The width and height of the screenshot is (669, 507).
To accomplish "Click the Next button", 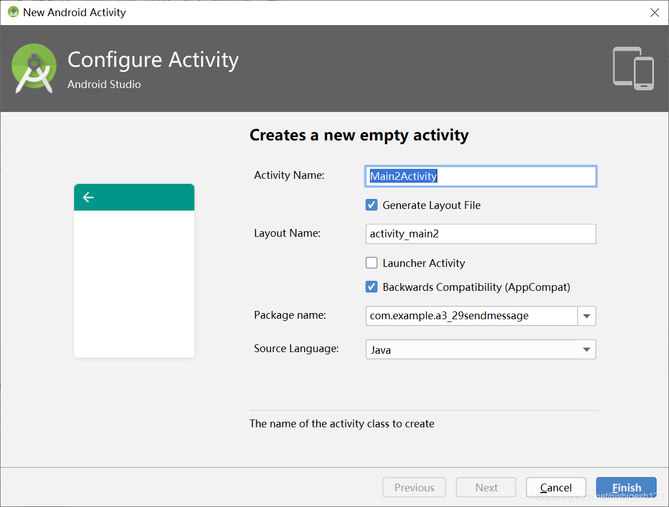I will (486, 487).
